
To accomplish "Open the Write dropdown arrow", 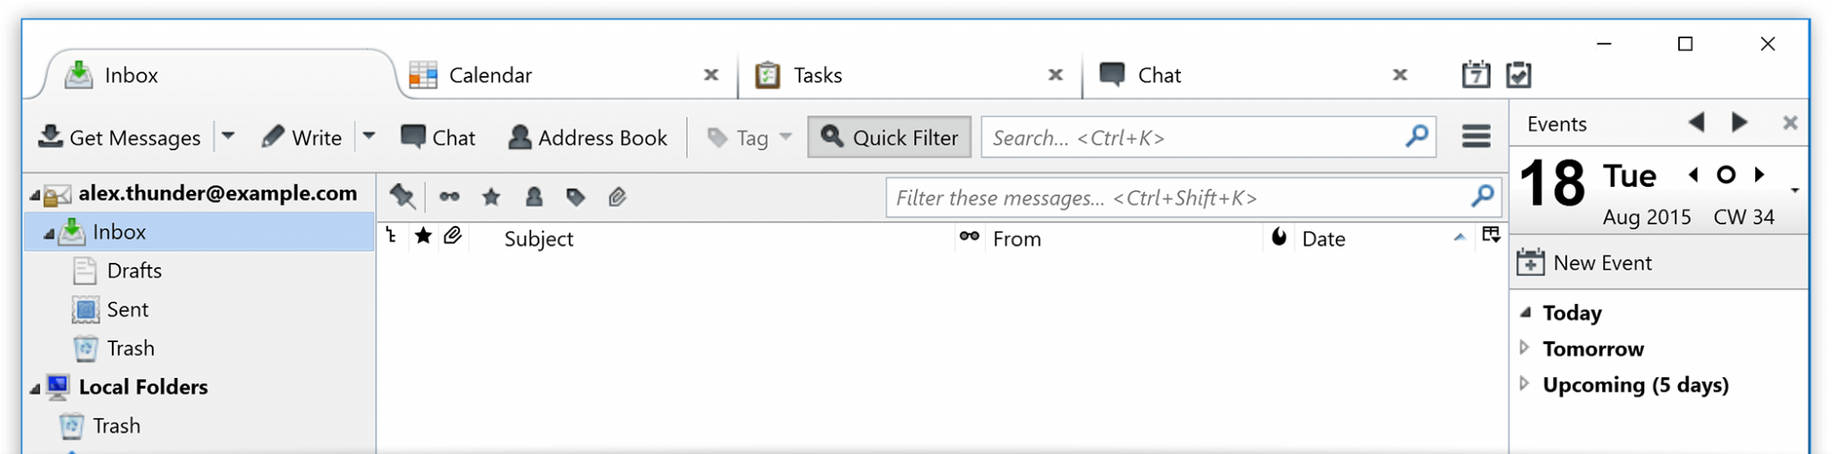I will pyautogui.click(x=369, y=137).
